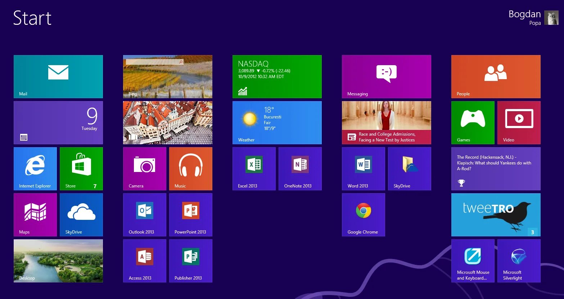Open the sports tile about Yankees and A-Rod

pyautogui.click(x=496, y=169)
